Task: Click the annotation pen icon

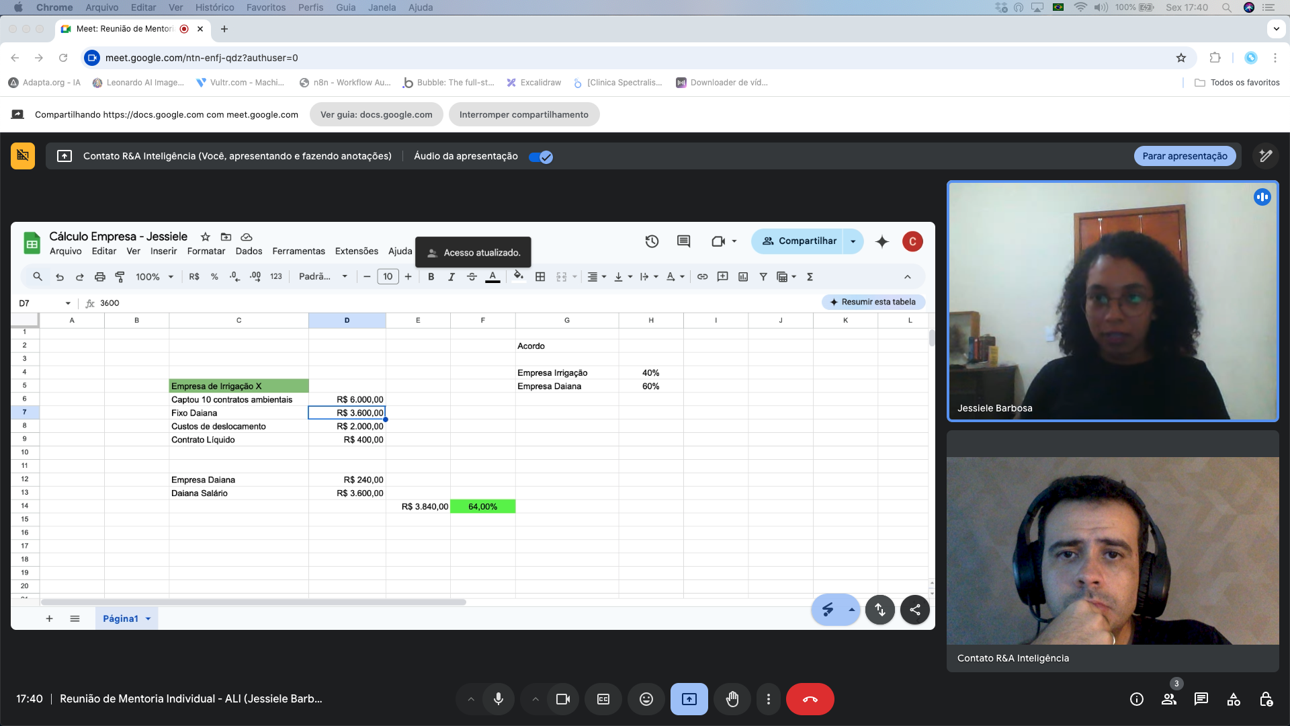Action: 1266,156
